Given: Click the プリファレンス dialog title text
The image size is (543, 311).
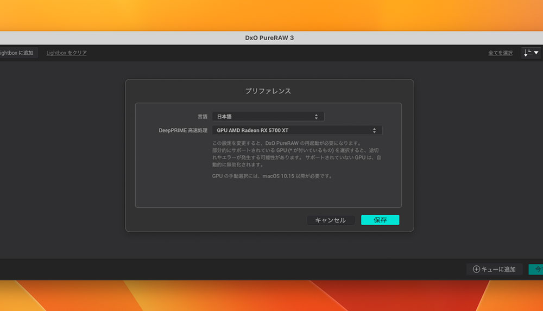Looking at the screenshot, I should [x=268, y=91].
